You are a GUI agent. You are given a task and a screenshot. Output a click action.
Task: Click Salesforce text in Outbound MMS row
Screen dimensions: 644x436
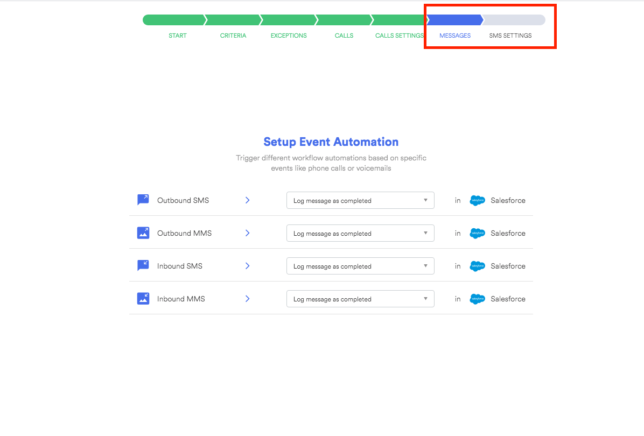click(x=508, y=233)
